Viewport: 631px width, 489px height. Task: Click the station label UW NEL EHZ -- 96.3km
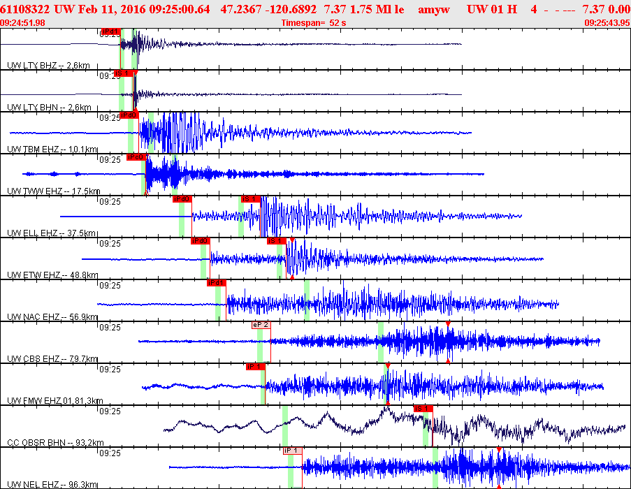click(x=52, y=484)
